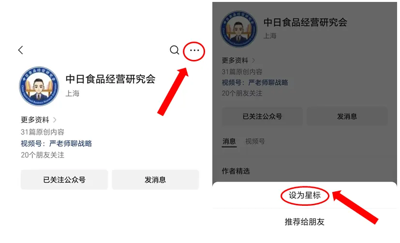Select 设为星标 in the bottom sheet
The width and height of the screenshot is (400, 243).
coord(305,195)
